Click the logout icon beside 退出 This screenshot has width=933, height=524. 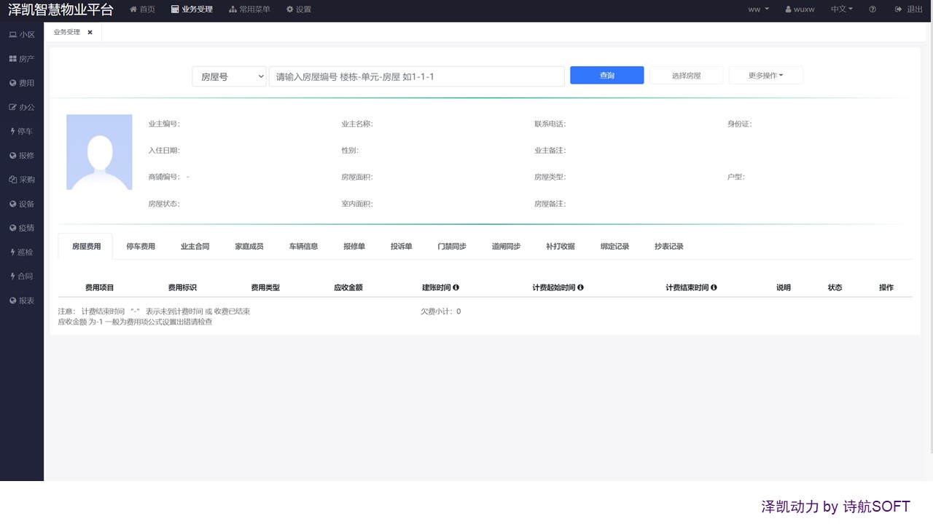pyautogui.click(x=899, y=9)
